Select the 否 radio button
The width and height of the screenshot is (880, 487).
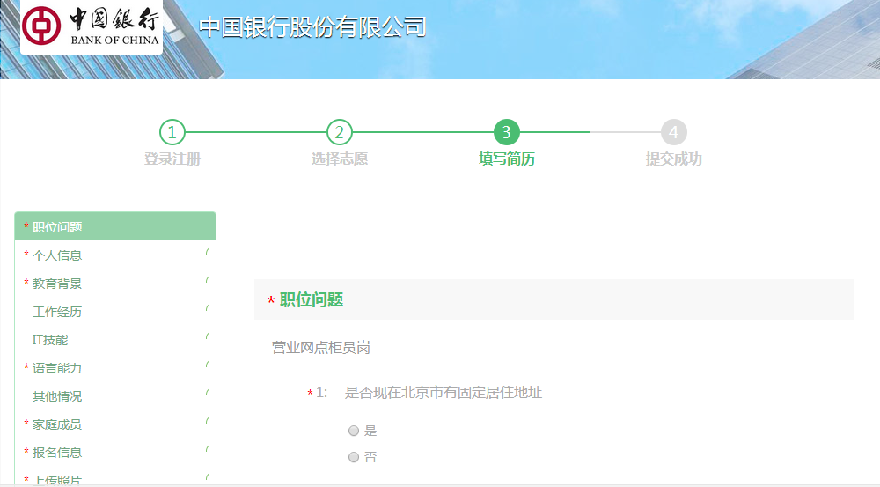point(354,457)
